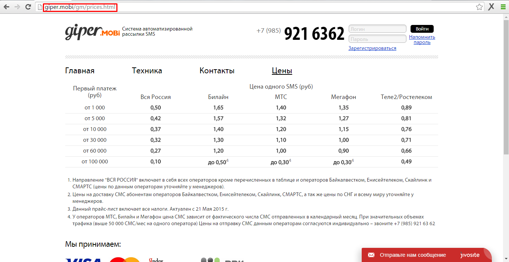Select the от 5 000 row label
The width and height of the screenshot is (509, 262).
95,118
